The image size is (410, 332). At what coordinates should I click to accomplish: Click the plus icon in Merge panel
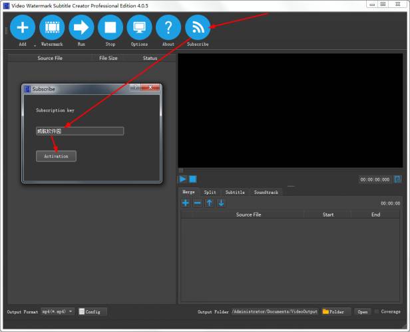[186, 203]
